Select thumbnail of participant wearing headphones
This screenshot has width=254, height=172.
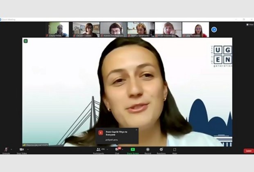(x=113, y=29)
